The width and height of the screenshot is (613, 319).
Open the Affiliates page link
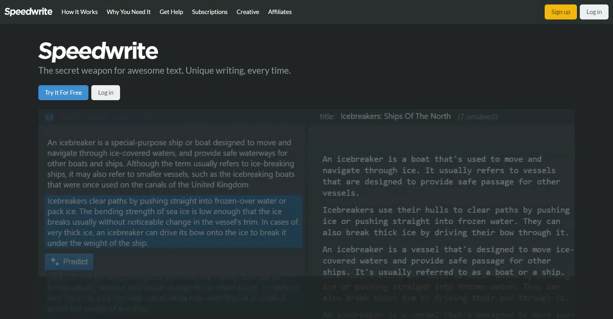(x=280, y=12)
